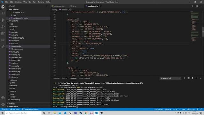
Task: Collapse the Open Editors section
Action: [x=13, y=10]
